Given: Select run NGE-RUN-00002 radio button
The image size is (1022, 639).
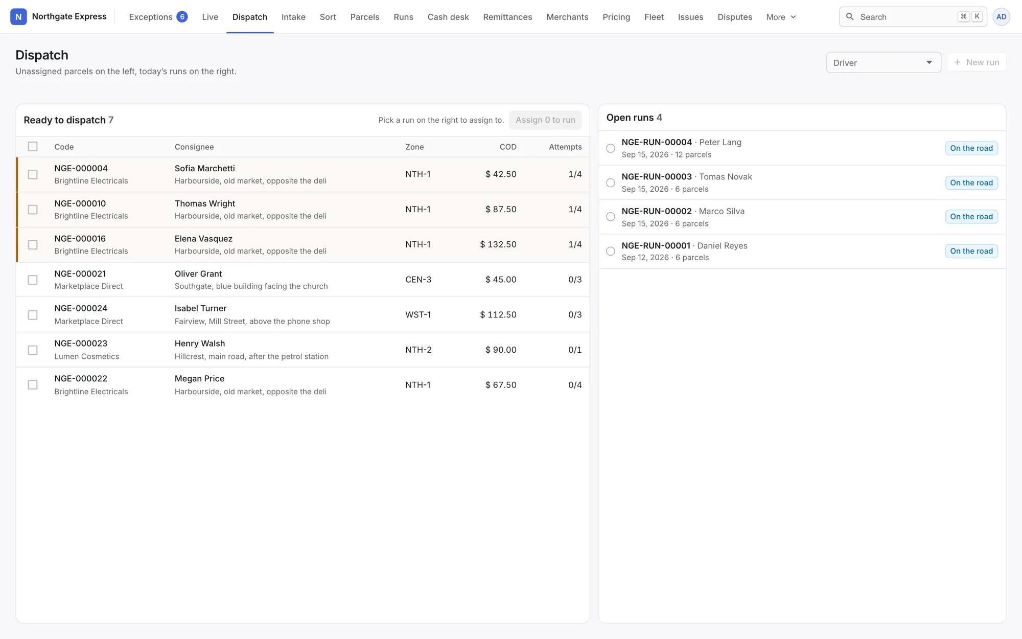Looking at the screenshot, I should (611, 217).
